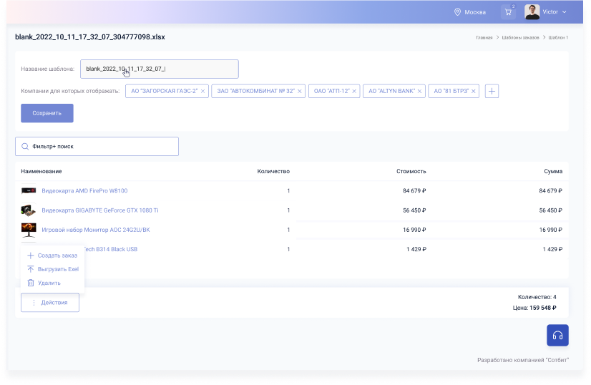This screenshot has width=591, height=385.
Task: Click the plus icon to add company
Action: pyautogui.click(x=492, y=91)
